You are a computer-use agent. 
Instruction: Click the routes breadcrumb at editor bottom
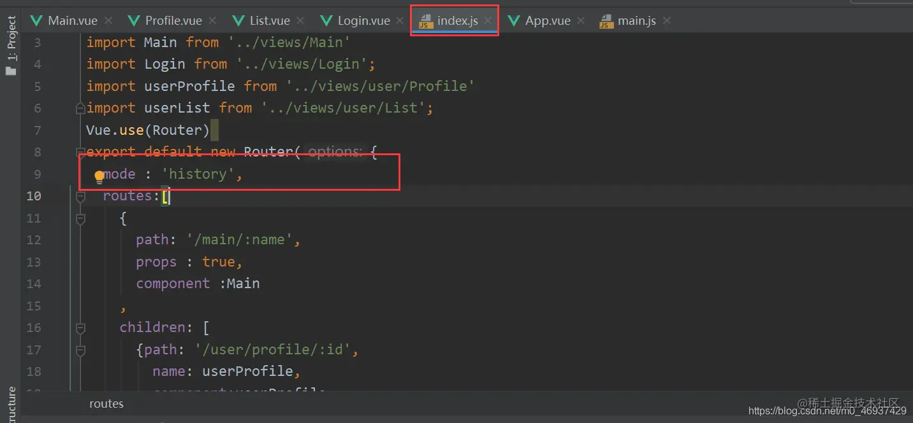coord(106,403)
